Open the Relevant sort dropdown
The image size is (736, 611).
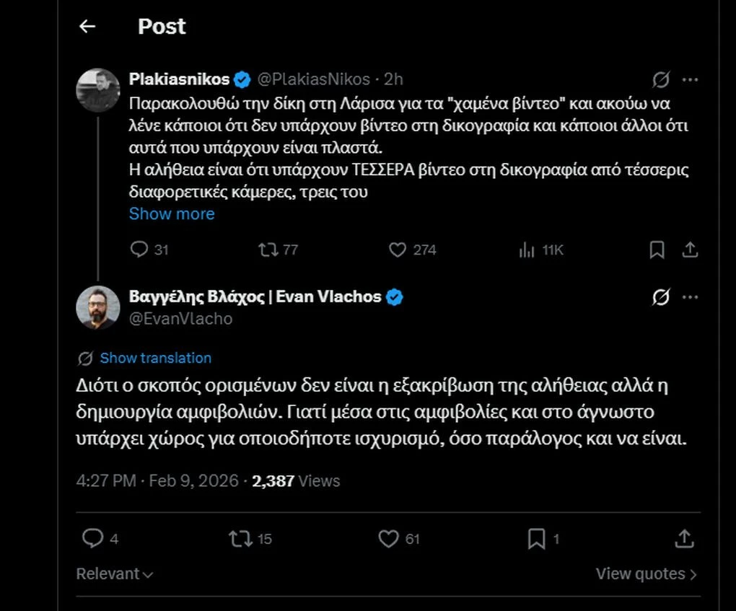[x=114, y=573]
